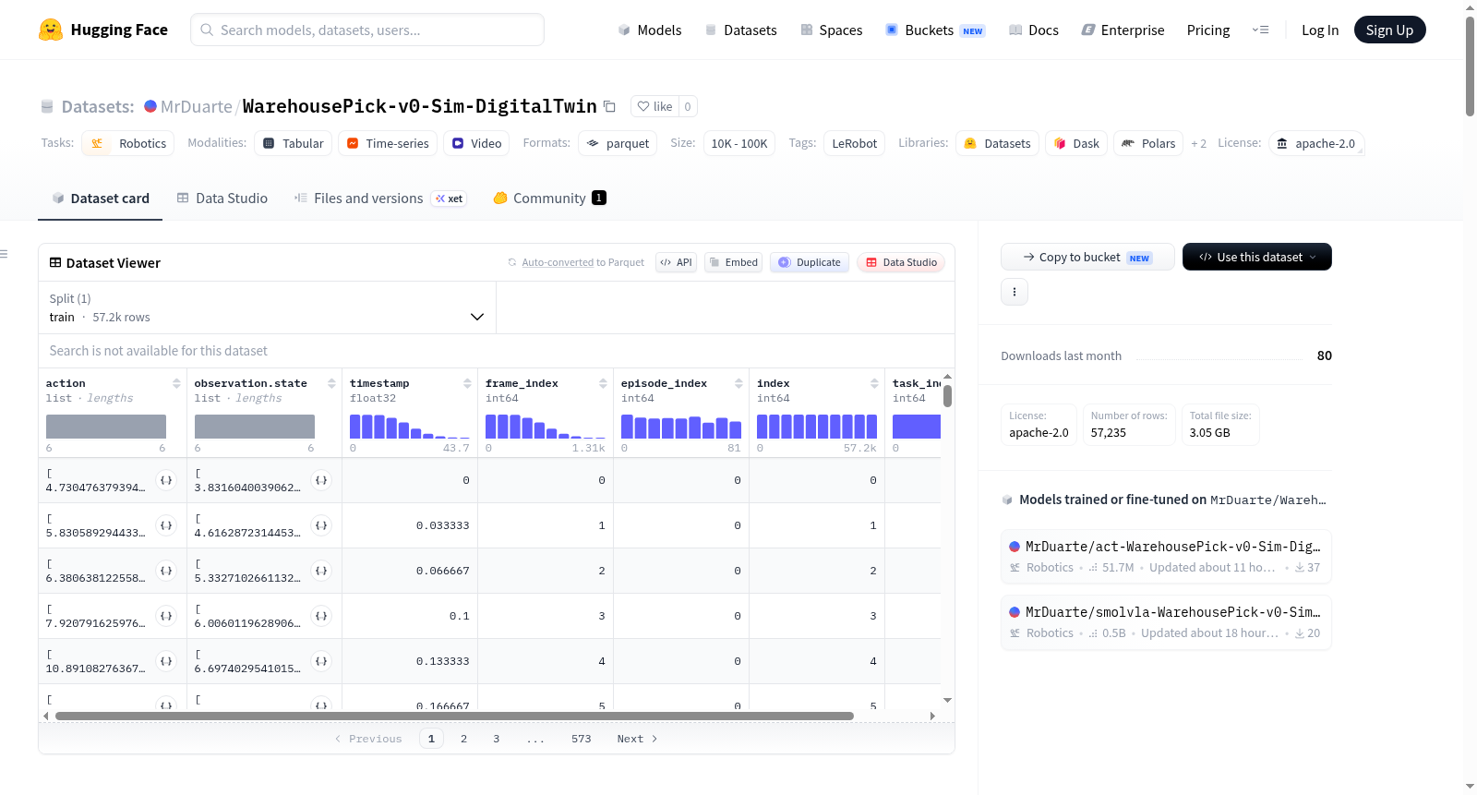Focus the search models, datasets, users field
Screen dimensions: 1477x795
(367, 30)
